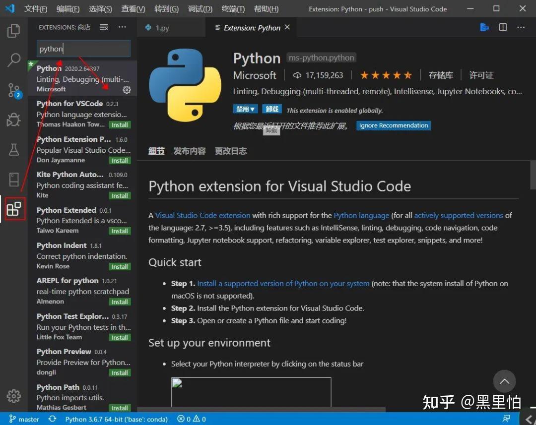
Task: Focus the extensions search field containing python
Action: click(x=83, y=49)
